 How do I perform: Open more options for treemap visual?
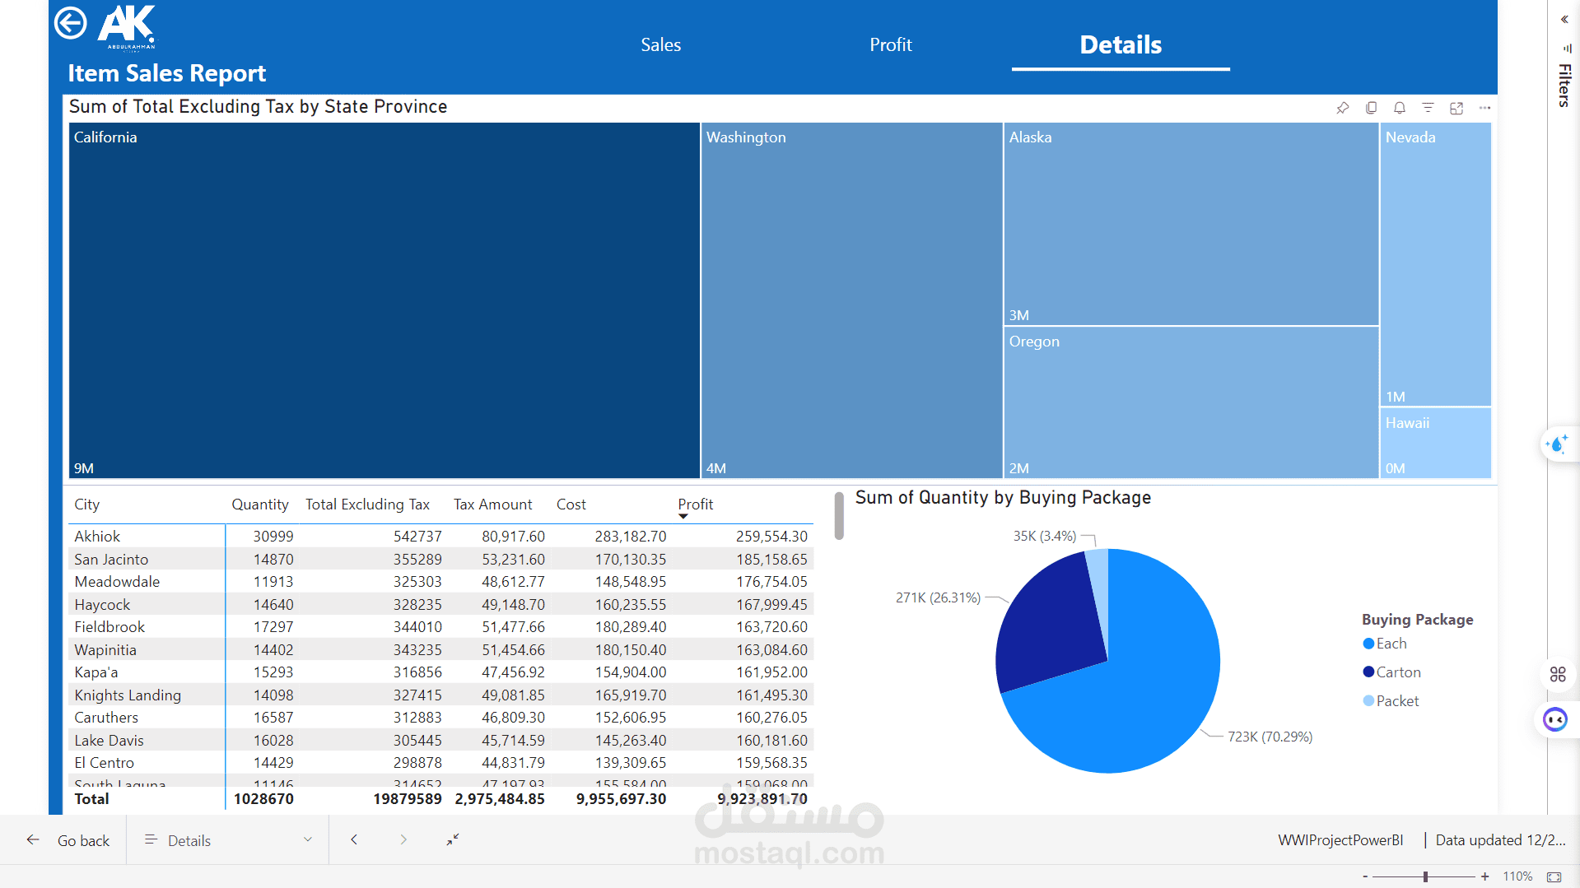point(1484,108)
